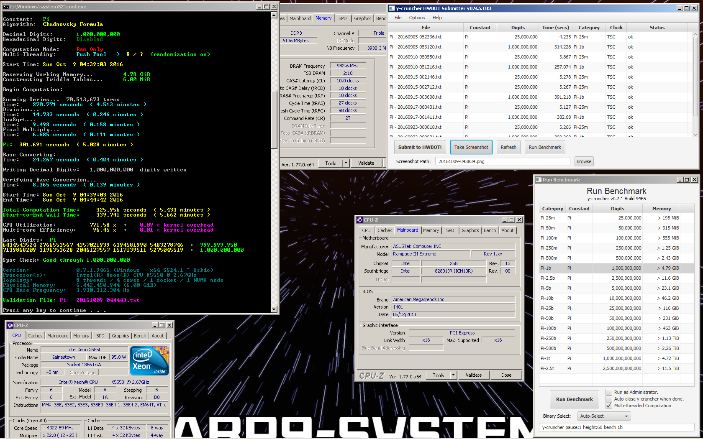703x439 pixels.
Task: Open Bench tab in Mainboard CPU-Z window
Action: [490, 230]
